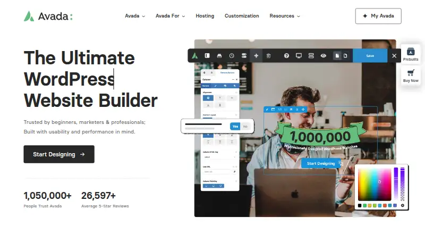Open the last tab icon in the Column panel
Screen dimensions: 425x234
[x=235, y=86]
